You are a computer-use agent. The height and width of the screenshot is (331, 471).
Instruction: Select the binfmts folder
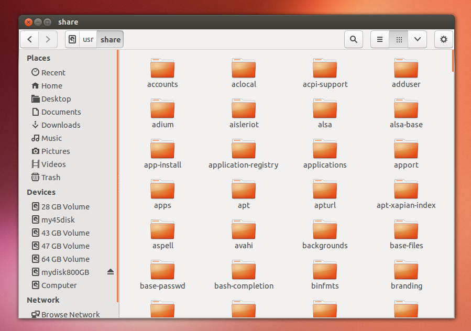click(325, 275)
